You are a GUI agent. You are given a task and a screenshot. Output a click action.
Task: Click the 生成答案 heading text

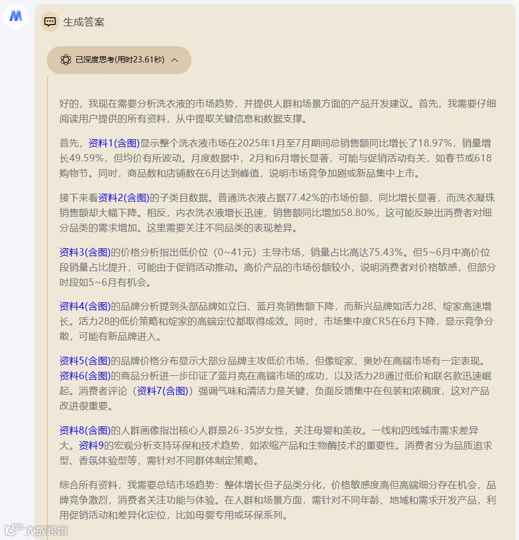(84, 22)
